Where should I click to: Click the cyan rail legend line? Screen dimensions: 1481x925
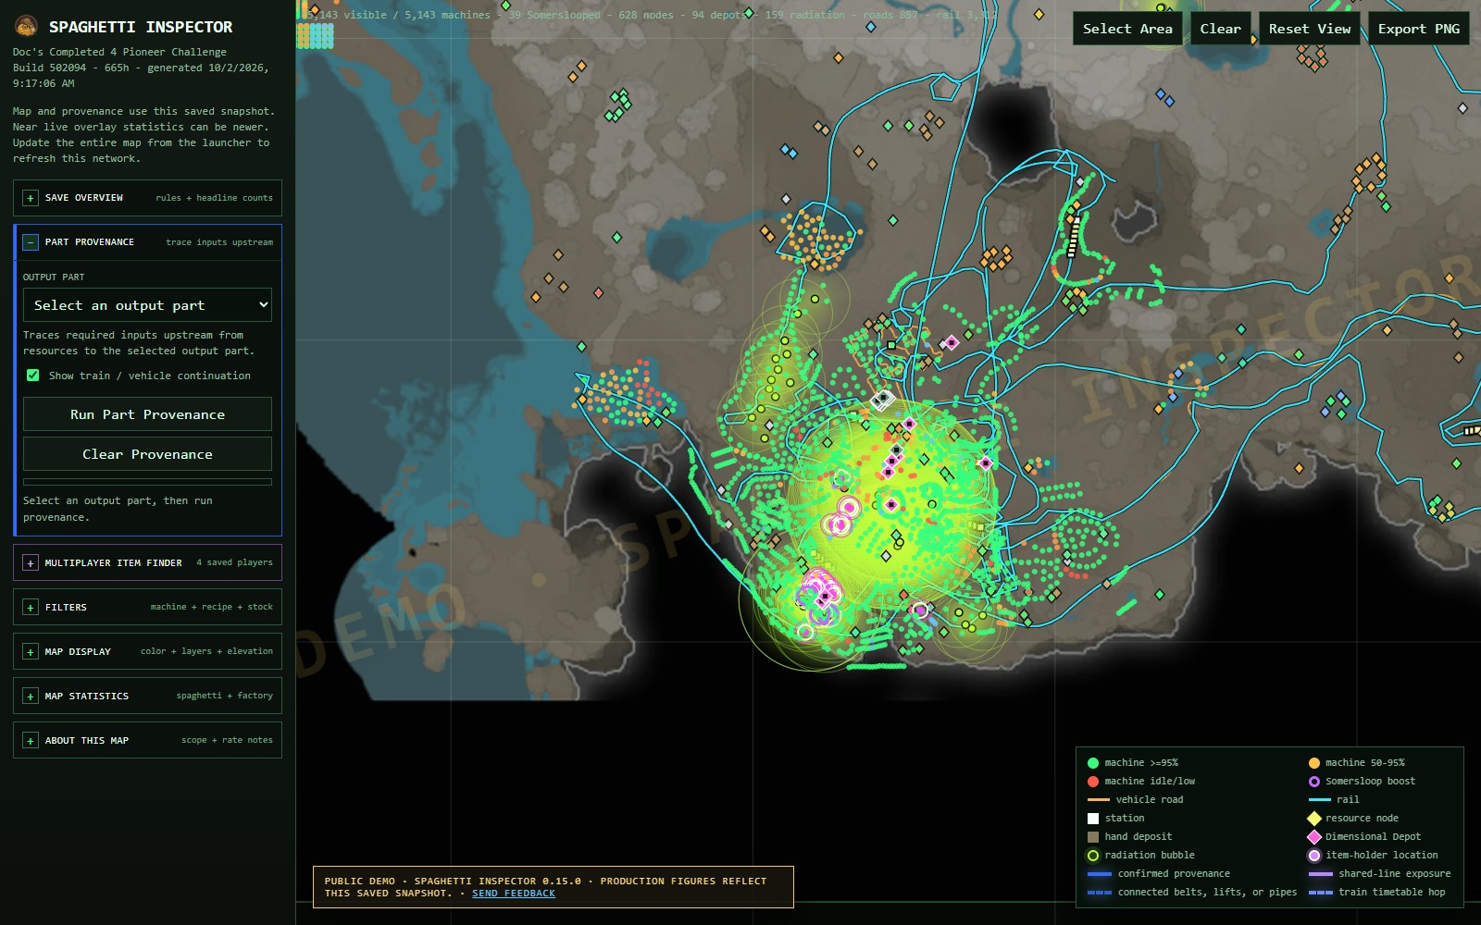pyautogui.click(x=1319, y=800)
